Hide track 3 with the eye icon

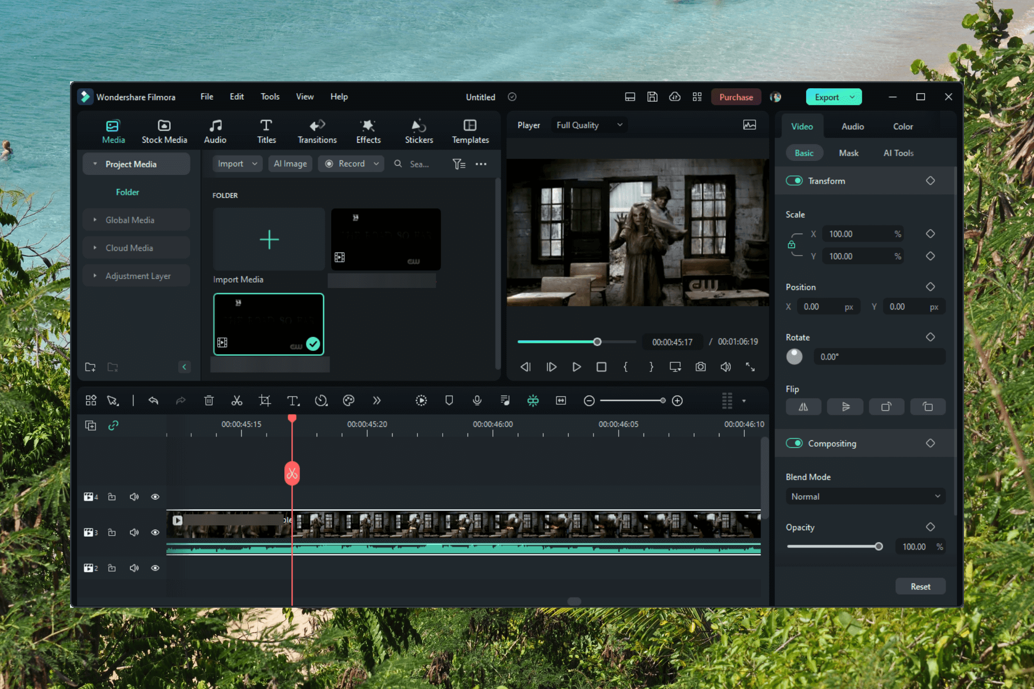155,532
